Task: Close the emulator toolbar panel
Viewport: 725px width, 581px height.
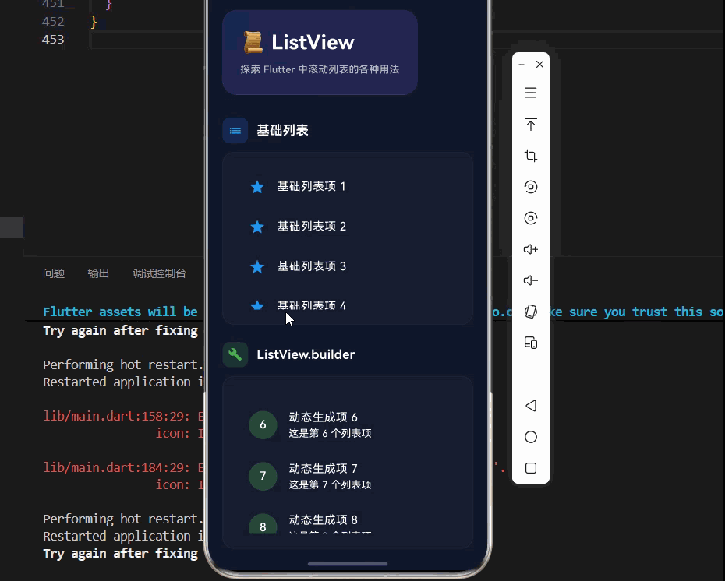Action: (539, 64)
